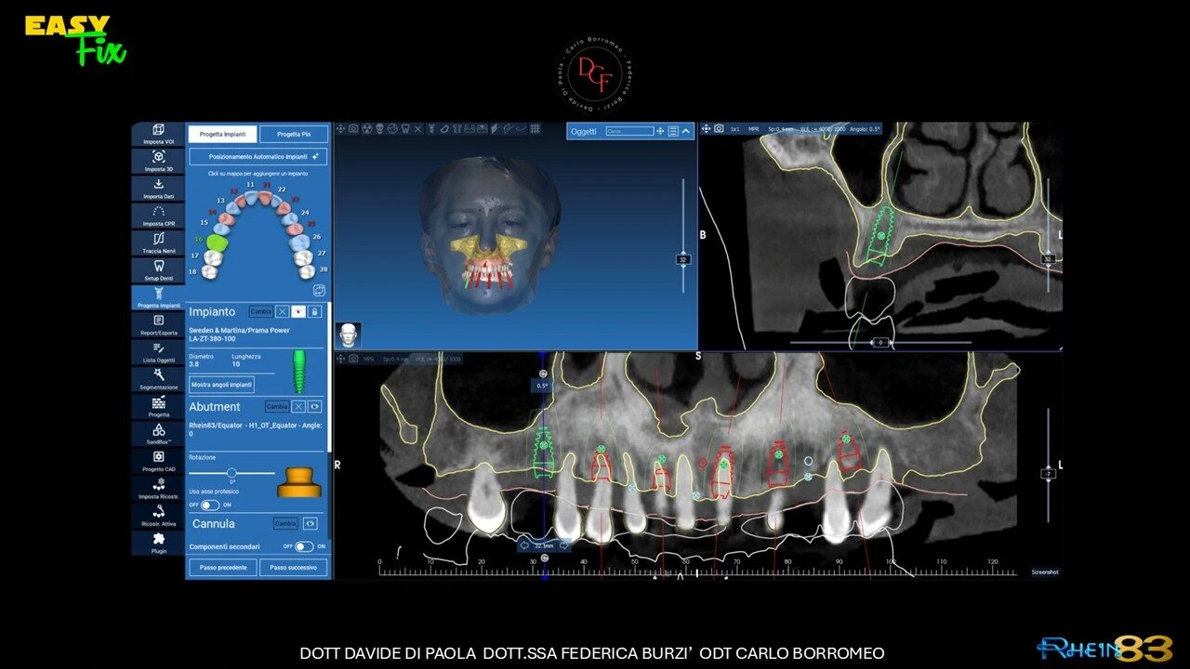Screen dimensions: 1190x669
Task: Toggle the Usa asse protesico switch
Action: (210, 505)
